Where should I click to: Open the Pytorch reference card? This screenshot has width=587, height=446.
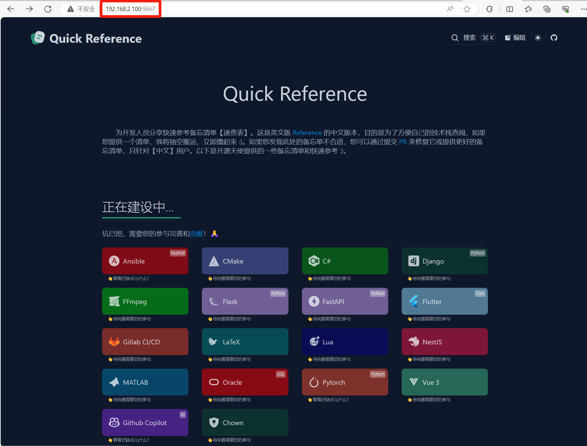pyautogui.click(x=345, y=382)
